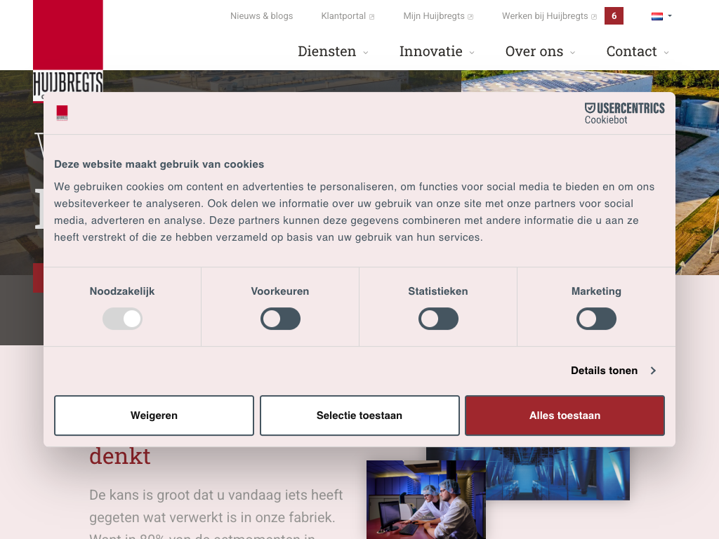Expand the Innovatie dropdown menu
Viewport: 719px width, 539px height.
(x=437, y=52)
